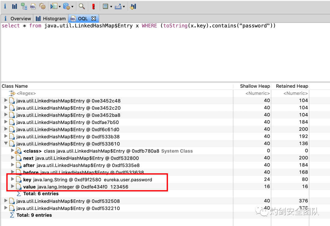Screen dimensions: 330x226
Task: Click the magnifier find object icon
Action: [82, 6]
